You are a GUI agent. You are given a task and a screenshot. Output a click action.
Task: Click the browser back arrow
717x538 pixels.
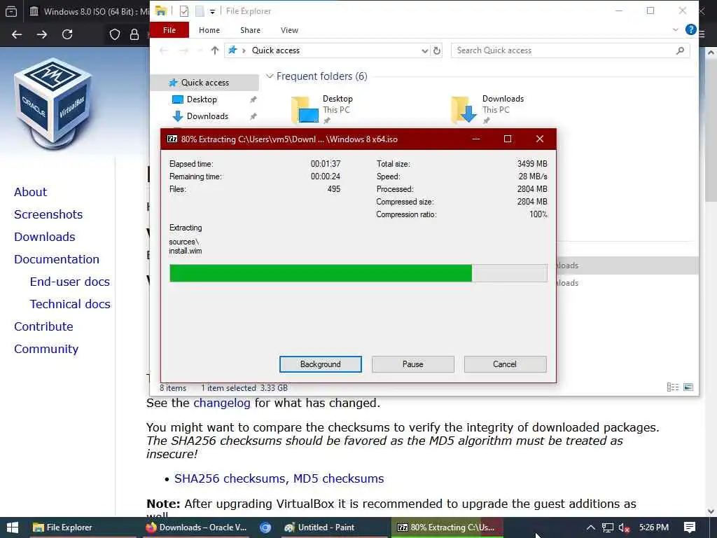pos(17,34)
